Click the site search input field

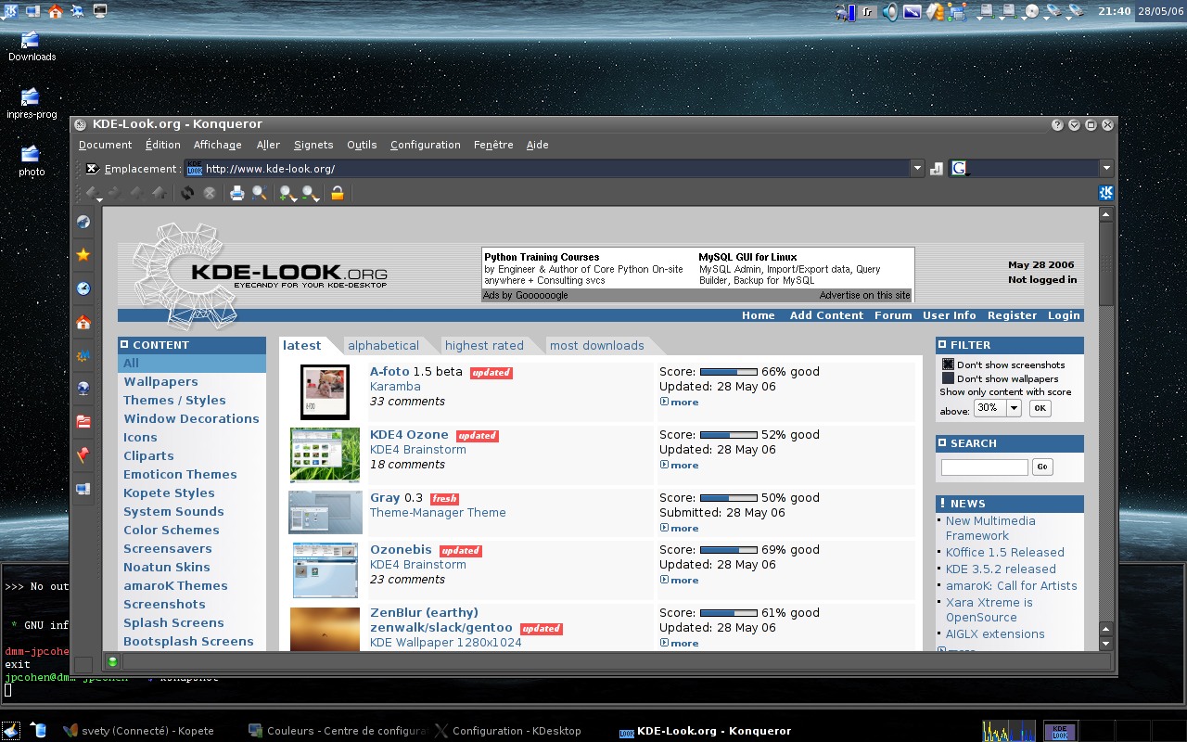(984, 467)
